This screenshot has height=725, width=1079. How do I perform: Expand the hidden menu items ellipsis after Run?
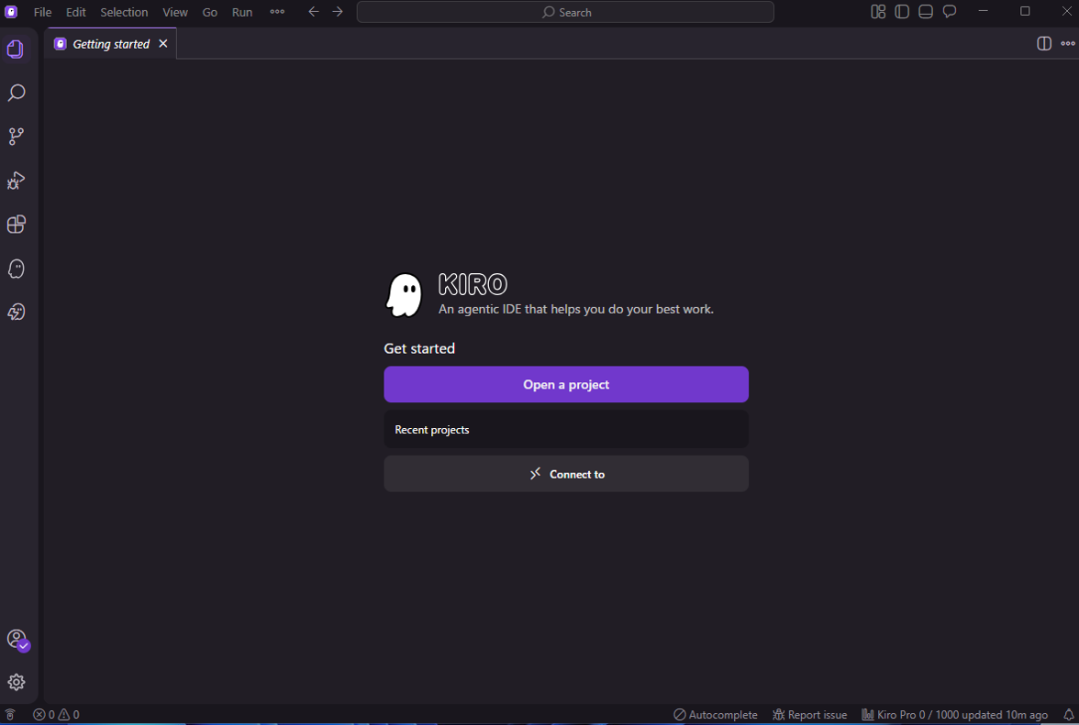click(x=277, y=12)
